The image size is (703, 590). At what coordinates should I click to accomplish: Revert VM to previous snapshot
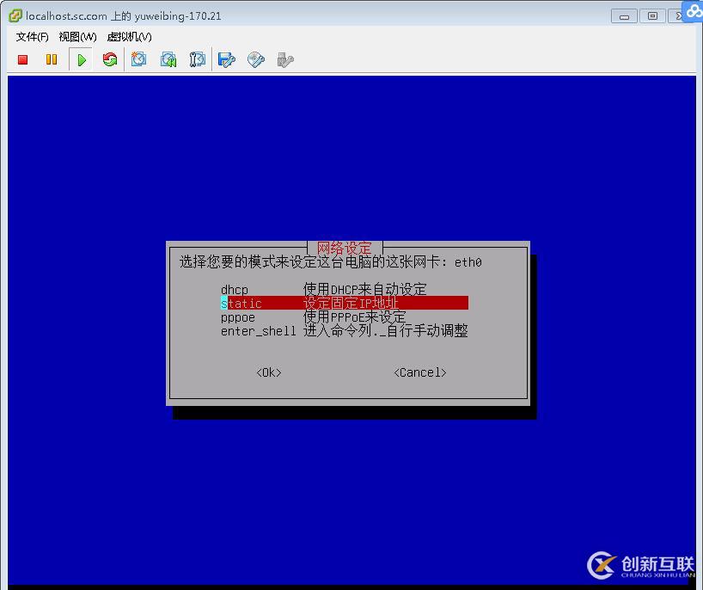(x=168, y=59)
